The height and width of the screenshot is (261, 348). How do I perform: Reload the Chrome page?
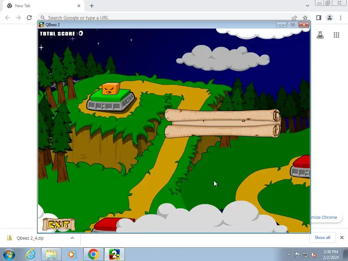pos(29,18)
